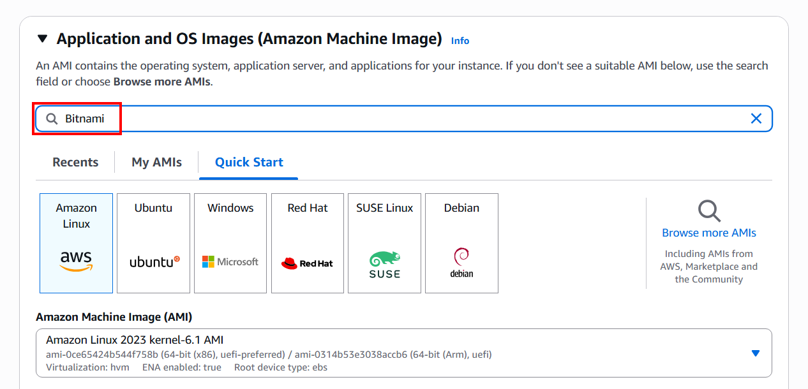This screenshot has height=389, width=808.
Task: Click the large Browse more AMIs magnifier icon
Action: [x=708, y=210]
